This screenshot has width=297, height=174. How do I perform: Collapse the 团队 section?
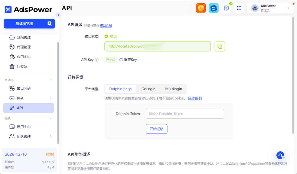point(51,118)
